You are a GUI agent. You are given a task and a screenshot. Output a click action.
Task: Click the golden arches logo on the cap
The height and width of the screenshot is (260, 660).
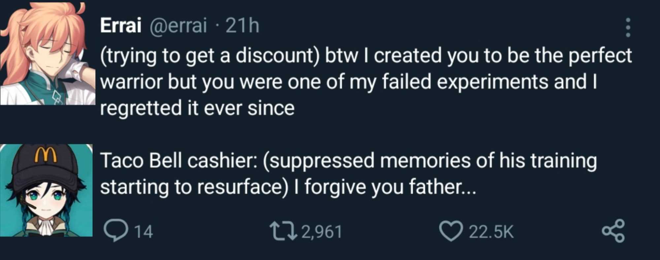point(46,154)
